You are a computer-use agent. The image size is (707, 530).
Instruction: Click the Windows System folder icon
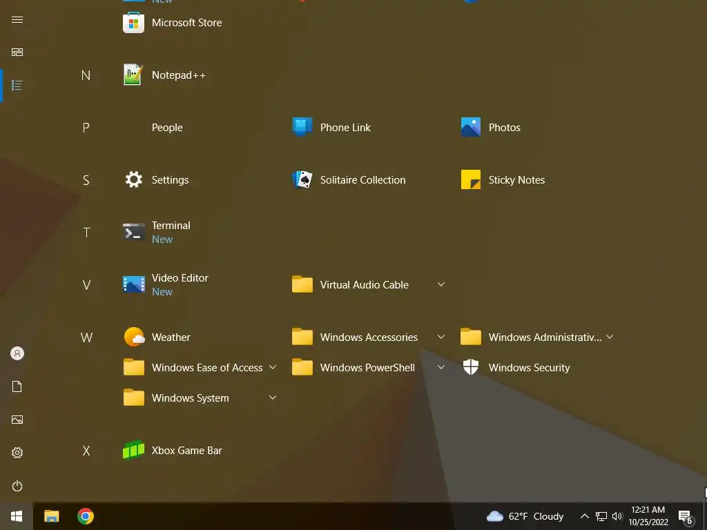click(133, 397)
